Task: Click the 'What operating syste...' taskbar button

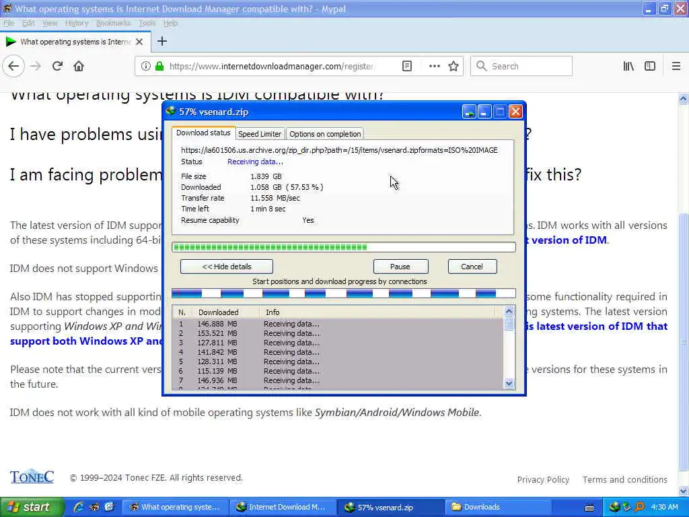Action: [x=175, y=507]
